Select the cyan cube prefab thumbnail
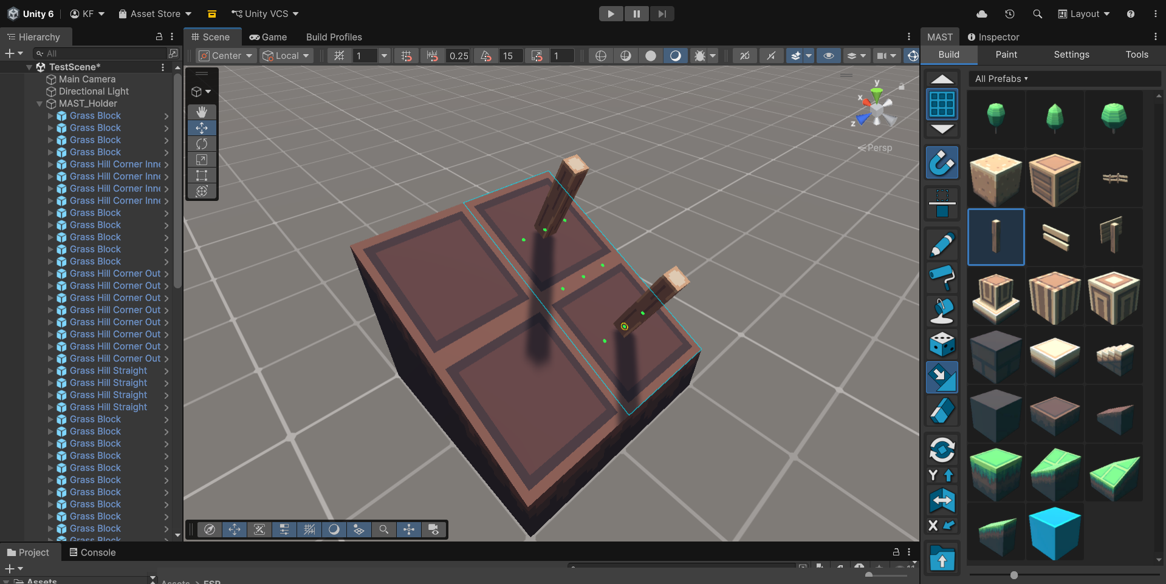The height and width of the screenshot is (584, 1166). [1055, 532]
